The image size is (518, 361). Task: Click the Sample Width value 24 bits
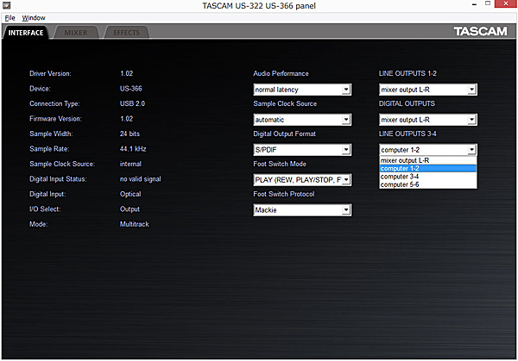129,134
